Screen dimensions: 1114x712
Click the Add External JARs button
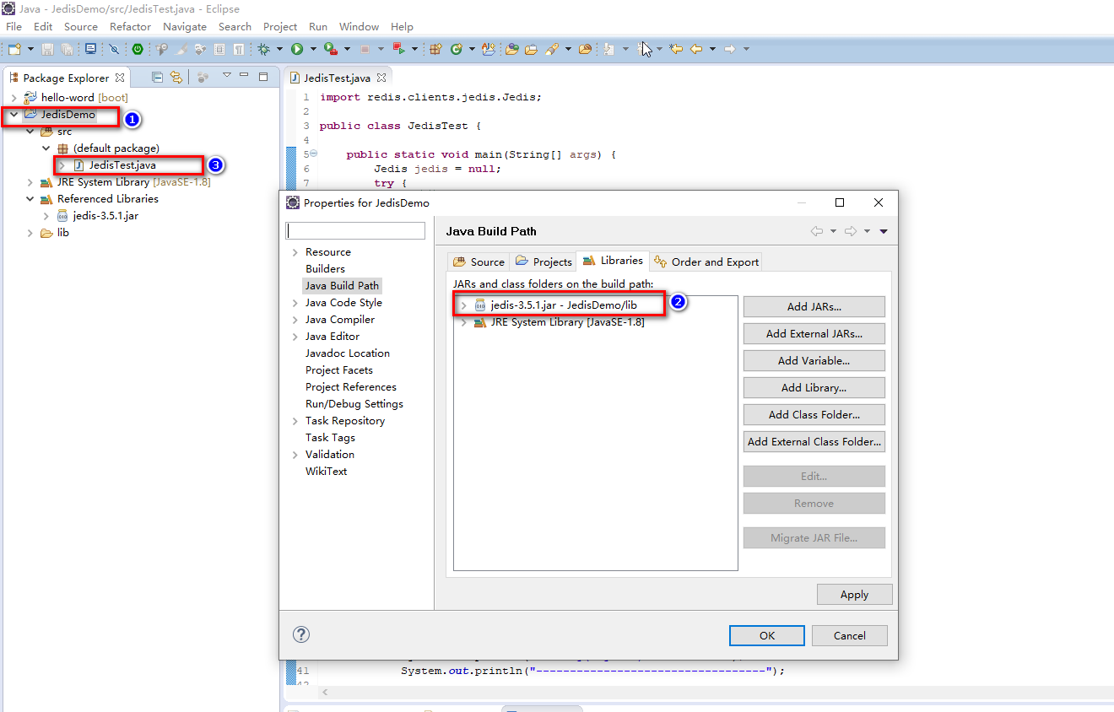[814, 333]
